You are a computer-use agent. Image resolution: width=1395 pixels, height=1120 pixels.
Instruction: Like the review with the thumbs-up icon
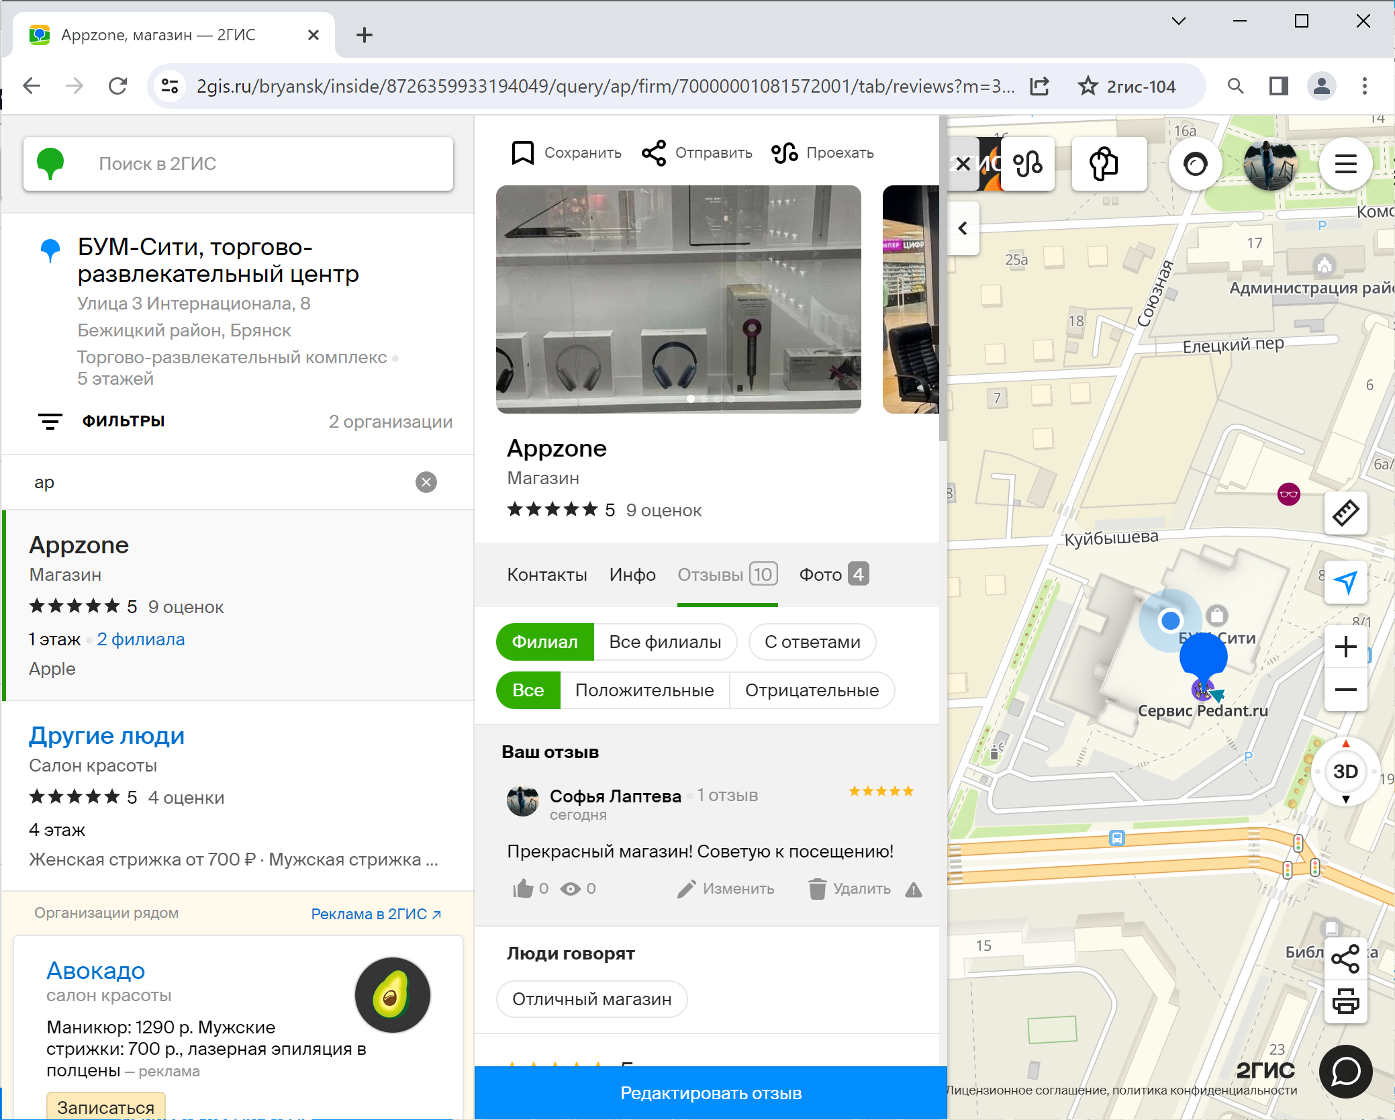(x=523, y=889)
